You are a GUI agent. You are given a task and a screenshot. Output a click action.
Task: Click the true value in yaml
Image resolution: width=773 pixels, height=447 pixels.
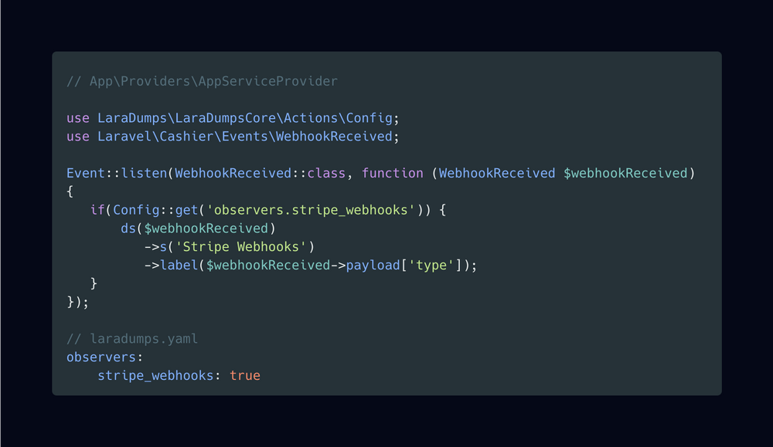245,376
